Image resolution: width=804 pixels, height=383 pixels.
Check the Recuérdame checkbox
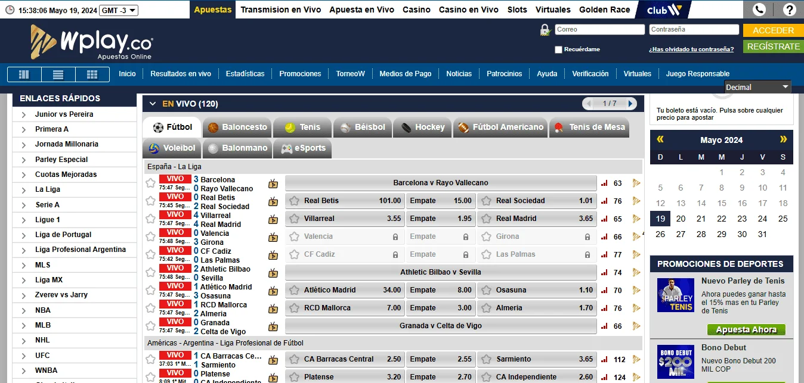558,49
